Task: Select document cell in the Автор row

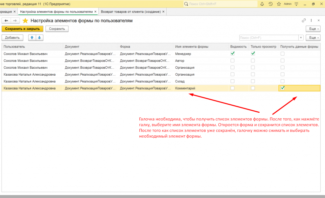Action: pyautogui.click(x=90, y=61)
